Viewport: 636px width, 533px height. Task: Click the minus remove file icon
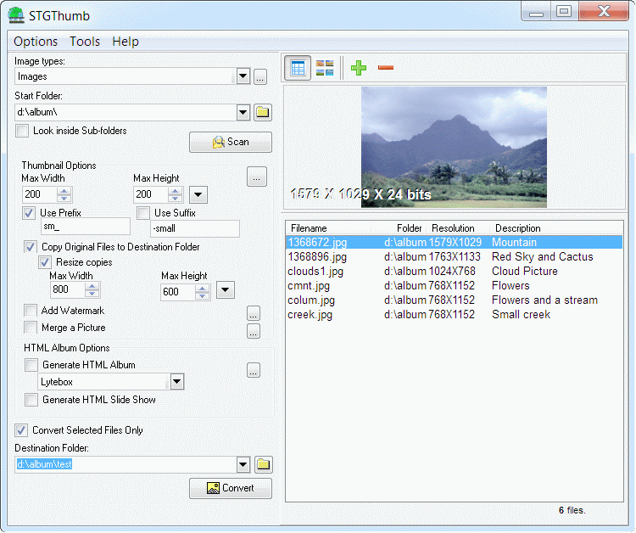pos(386,68)
